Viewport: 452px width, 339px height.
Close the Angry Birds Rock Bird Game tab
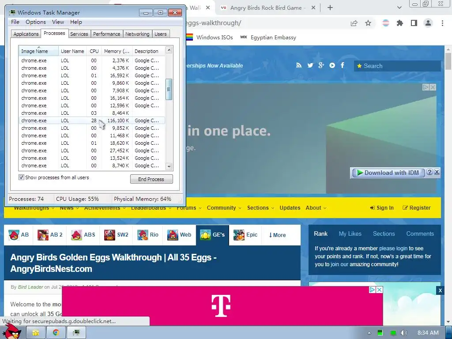tap(313, 8)
